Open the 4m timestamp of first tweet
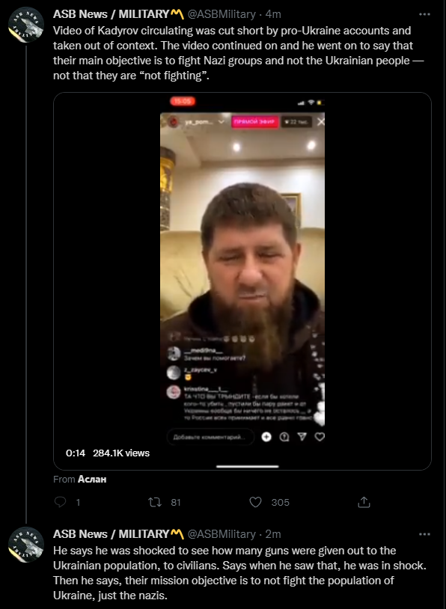This screenshot has height=609, width=446. pyautogui.click(x=272, y=14)
